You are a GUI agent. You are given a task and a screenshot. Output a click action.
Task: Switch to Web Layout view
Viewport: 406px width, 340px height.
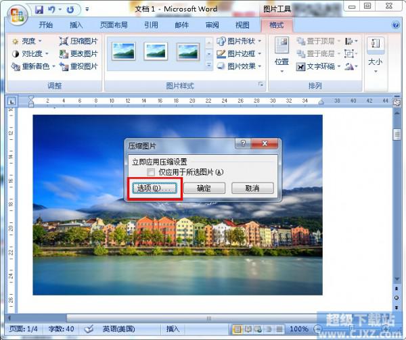258,329
